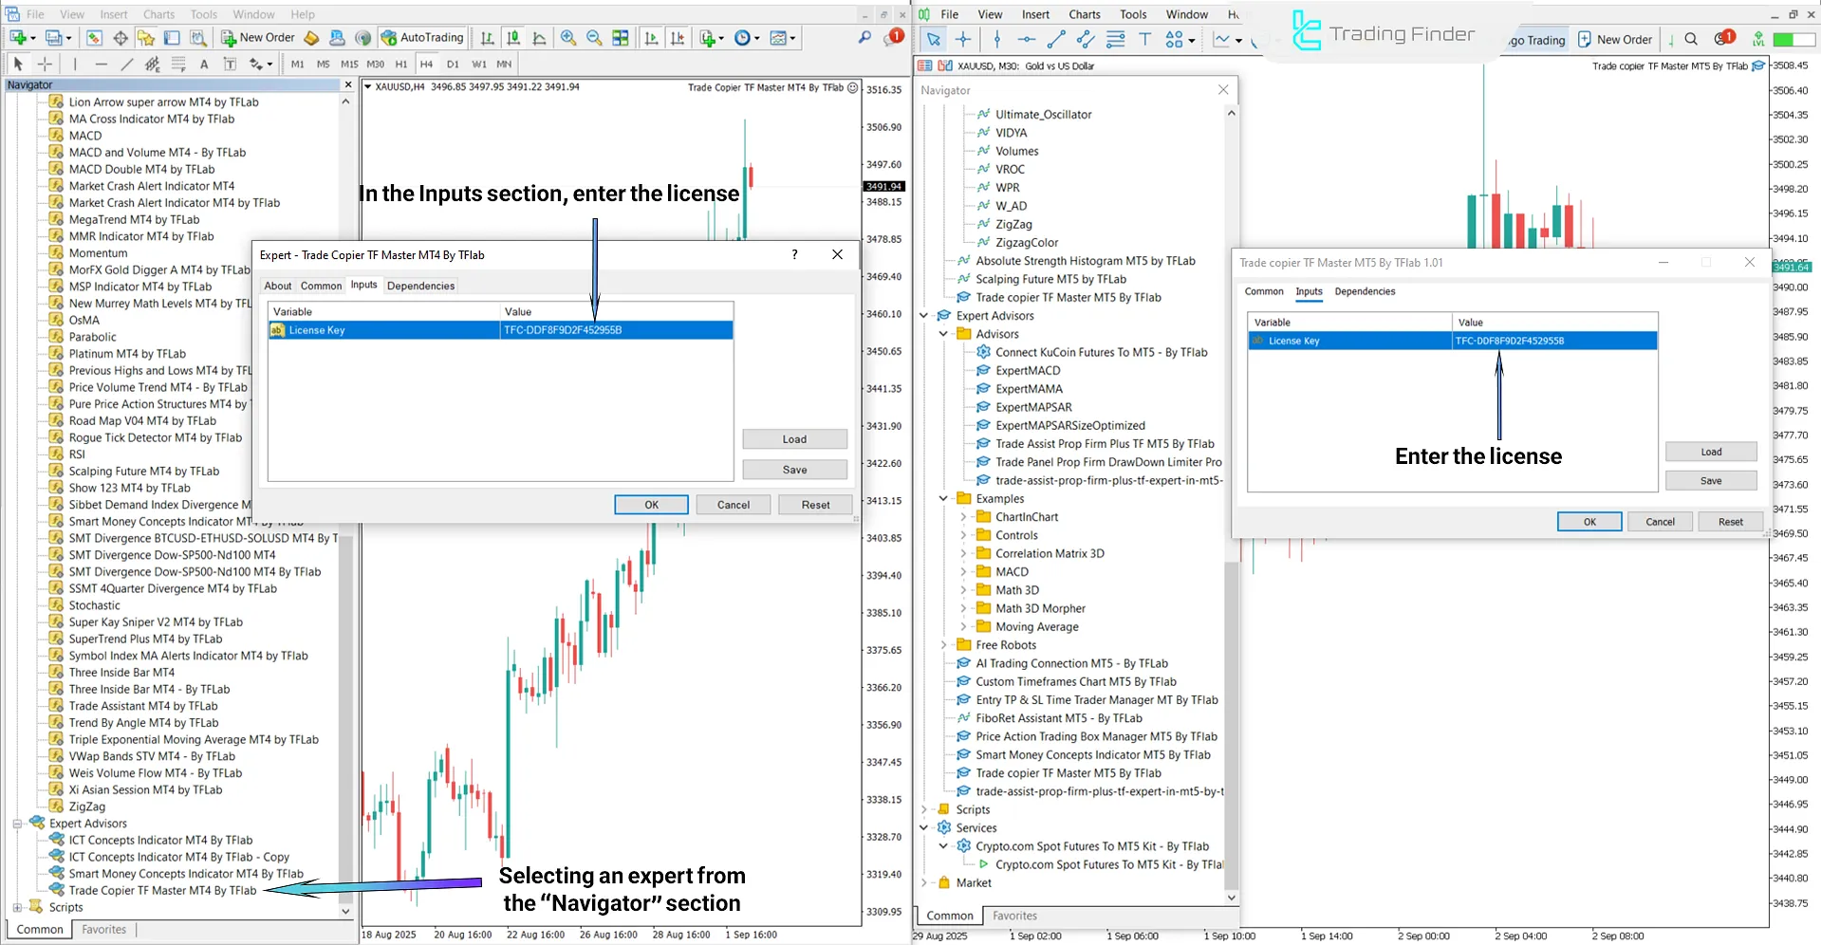Click the Load button in the Expert dialog

(x=794, y=438)
